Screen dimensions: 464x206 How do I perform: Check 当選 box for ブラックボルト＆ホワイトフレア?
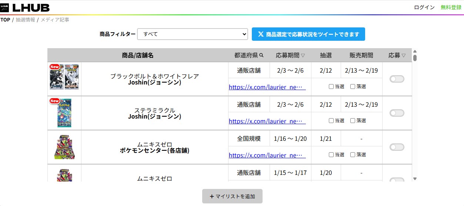click(x=331, y=87)
